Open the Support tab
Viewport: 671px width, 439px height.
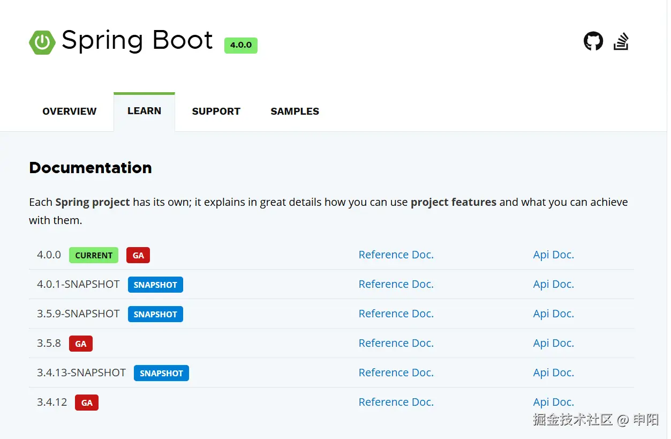coord(216,111)
